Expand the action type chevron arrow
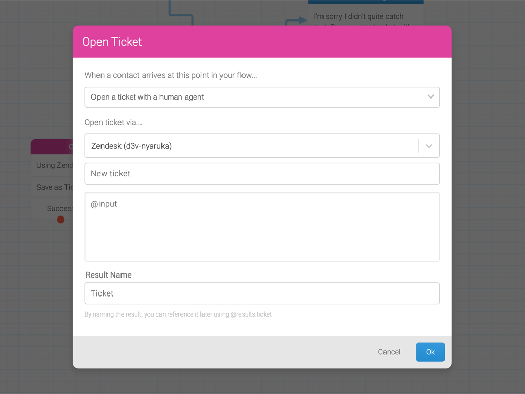Image resolution: width=525 pixels, height=394 pixels. click(x=431, y=97)
